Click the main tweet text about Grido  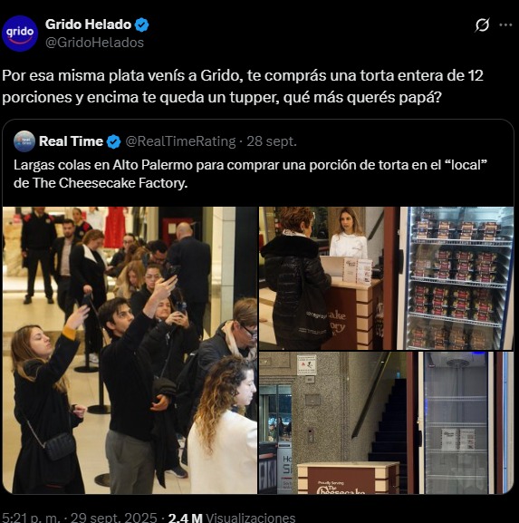pyautogui.click(x=243, y=86)
